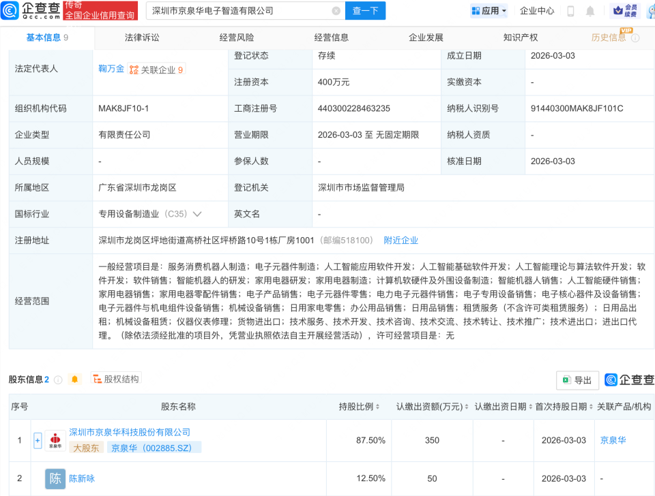
Task: Toggle sorting on the 首次持股日期 column
Action: click(x=592, y=405)
